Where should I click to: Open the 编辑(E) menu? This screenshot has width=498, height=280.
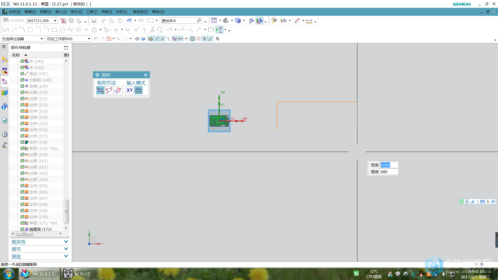pos(30,12)
